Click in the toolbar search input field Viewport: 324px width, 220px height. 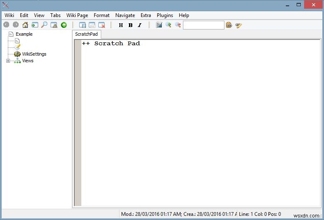204,25
